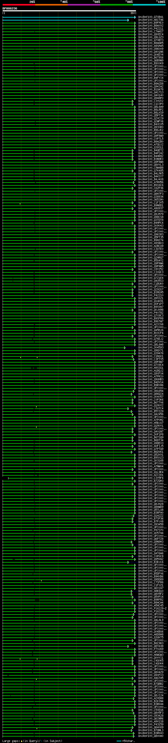Select hit label UniRef100_P16228-2
Viewport: 168px width, 743px height.
(152, 608)
